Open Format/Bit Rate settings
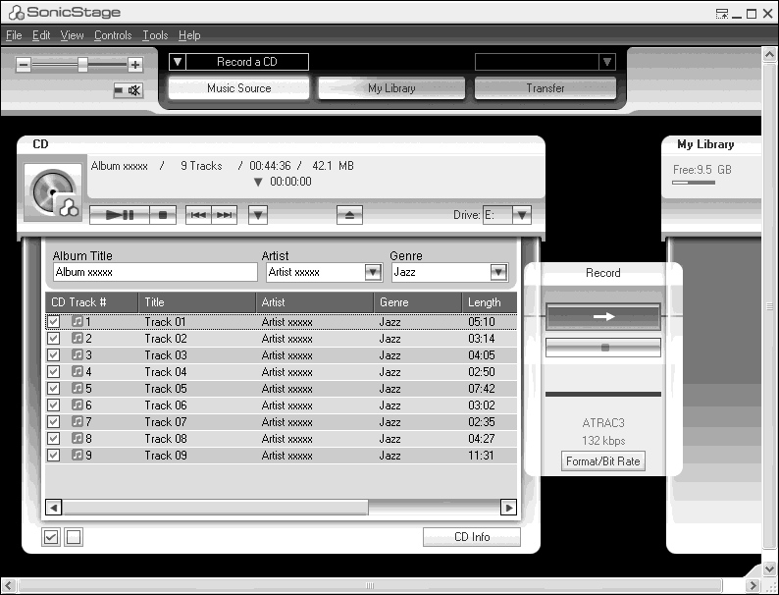779x595 pixels. [602, 461]
